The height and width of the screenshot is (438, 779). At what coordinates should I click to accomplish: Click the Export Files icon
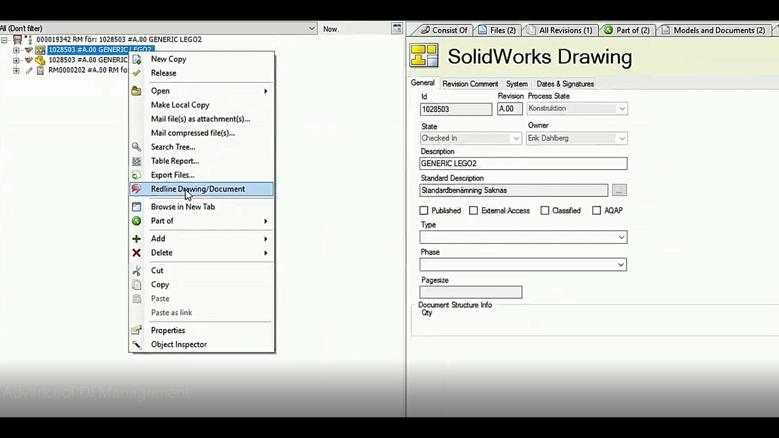[x=137, y=175]
